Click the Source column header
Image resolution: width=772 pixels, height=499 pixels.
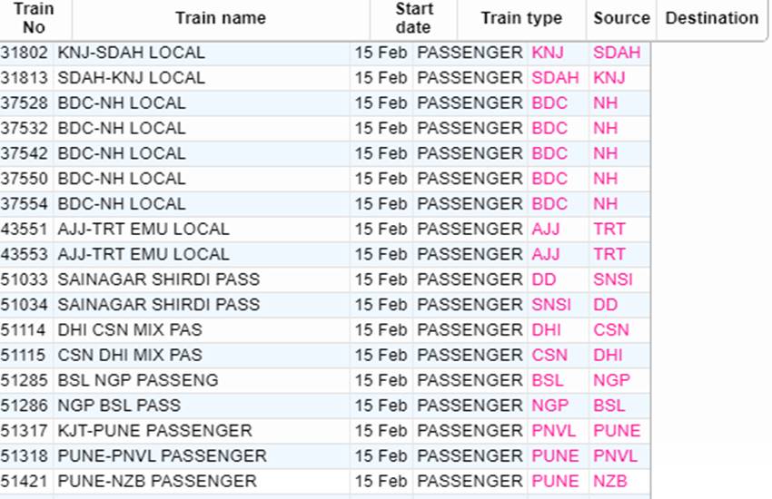coord(621,18)
